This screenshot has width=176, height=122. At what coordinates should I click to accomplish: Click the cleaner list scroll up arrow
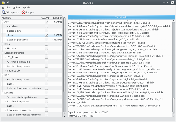click(x=64, y=16)
